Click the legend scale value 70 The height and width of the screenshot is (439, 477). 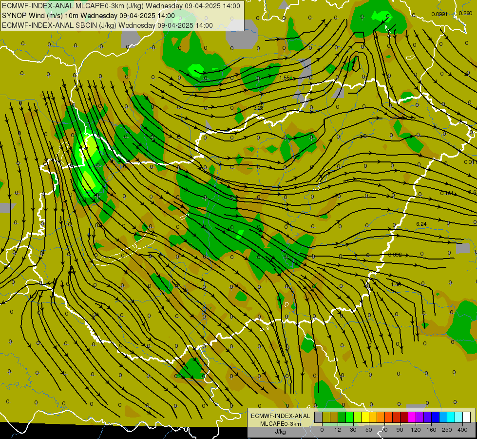(x=384, y=430)
